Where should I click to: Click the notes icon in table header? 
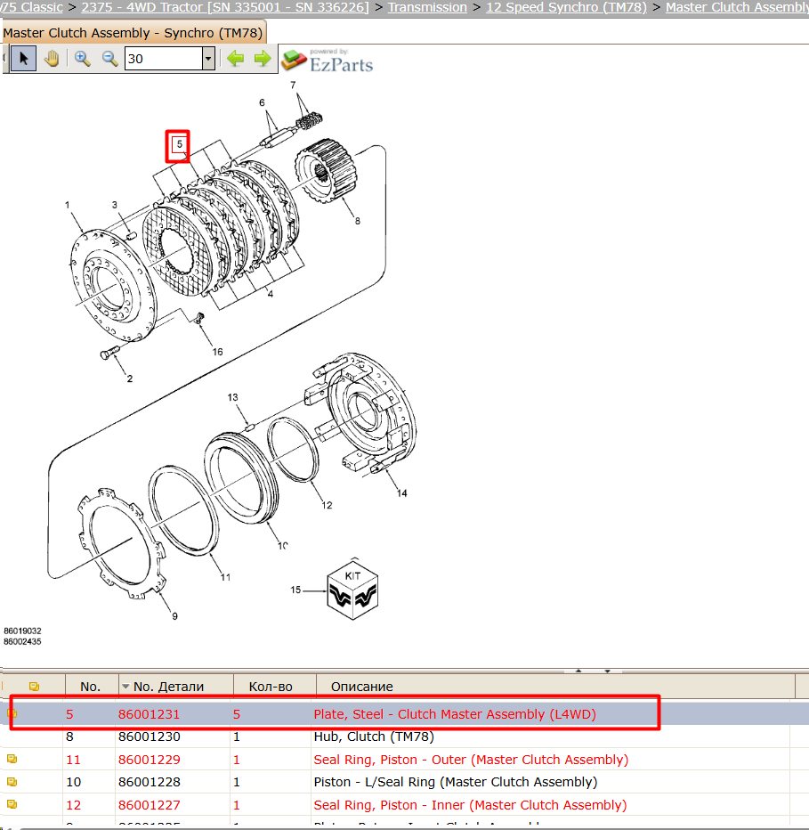[x=34, y=687]
